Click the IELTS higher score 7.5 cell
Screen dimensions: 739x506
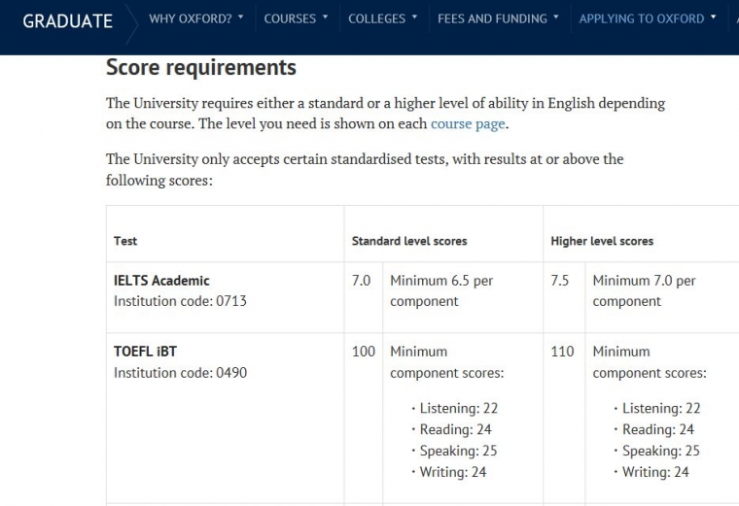pyautogui.click(x=560, y=281)
